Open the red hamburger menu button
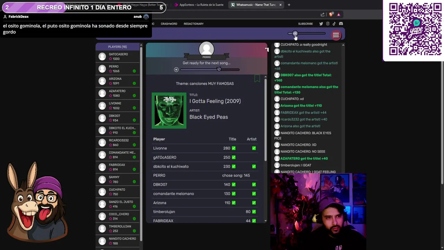Image resolution: width=444 pixels, height=250 pixels. click(336, 35)
